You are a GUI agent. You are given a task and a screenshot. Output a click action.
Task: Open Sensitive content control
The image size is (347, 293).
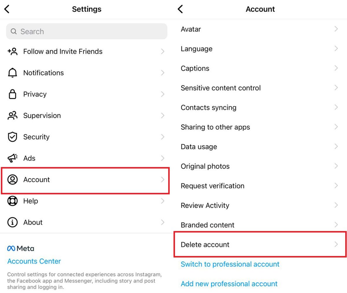(x=221, y=88)
